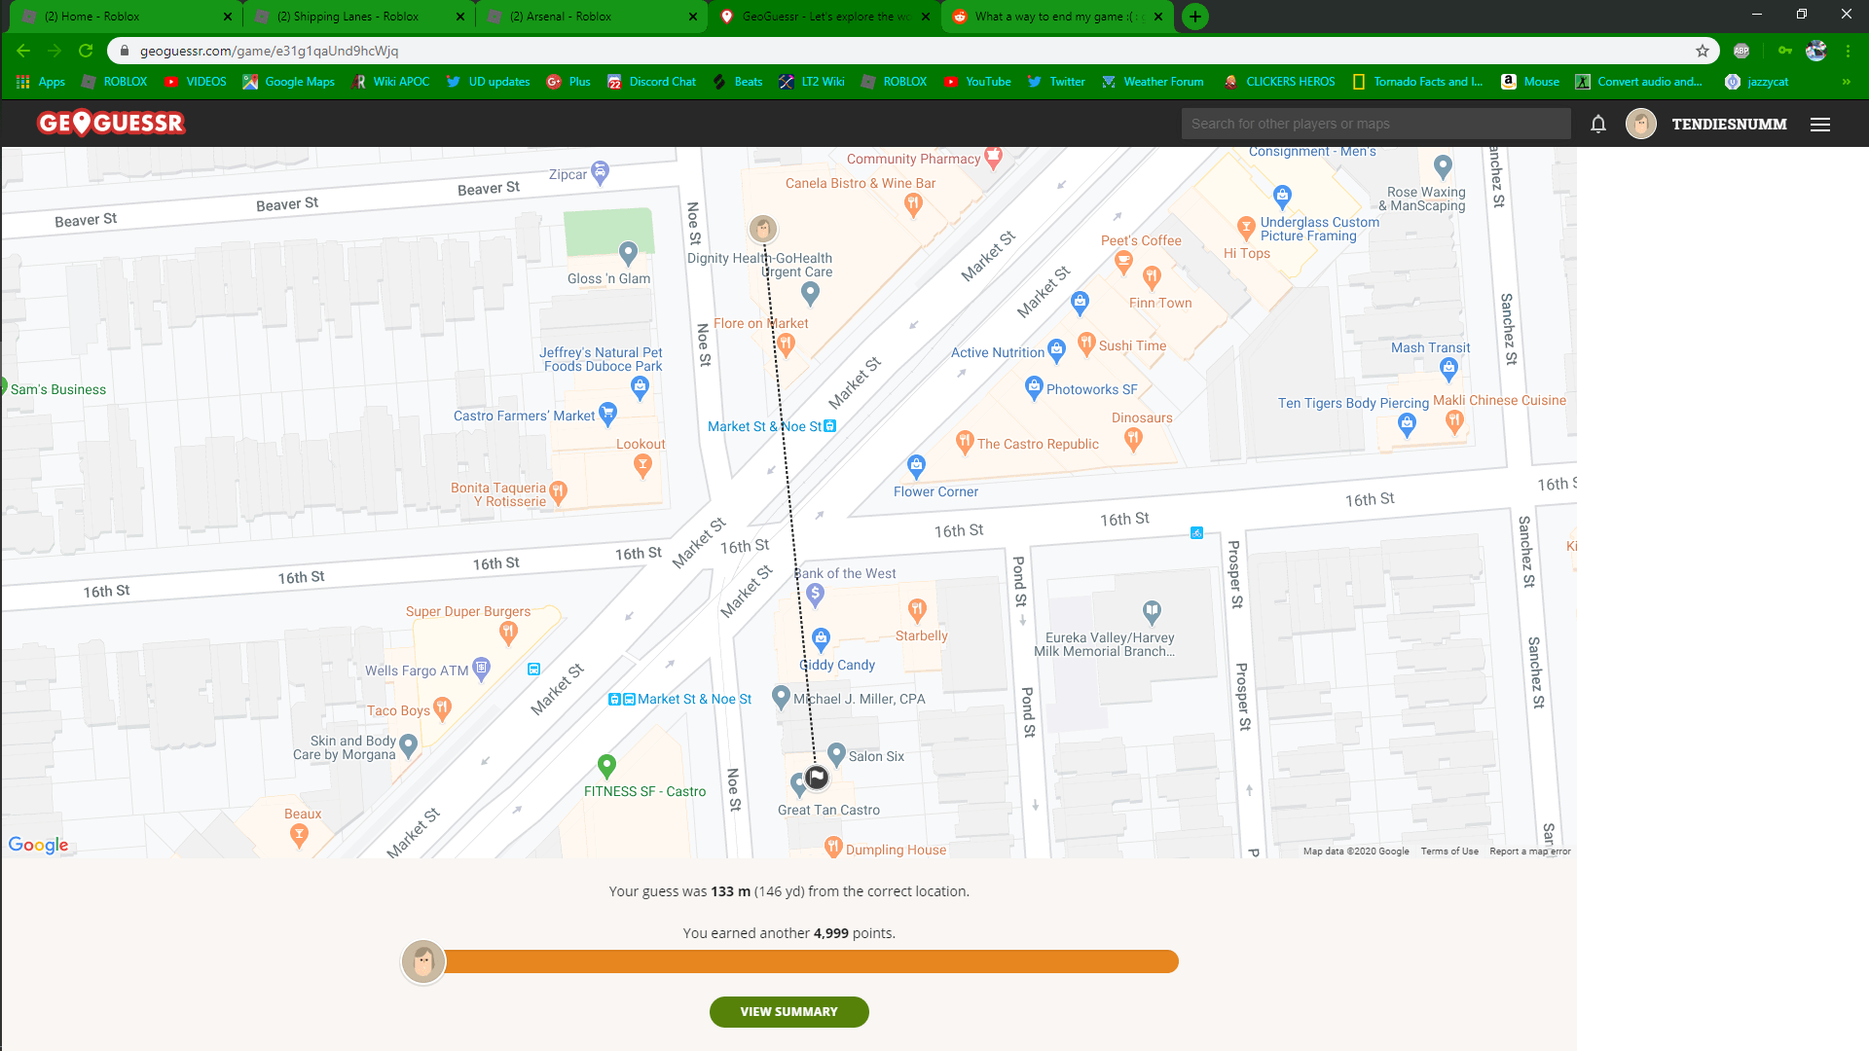Expand the hidden bookmarks overflow chevron

pos(1846,82)
